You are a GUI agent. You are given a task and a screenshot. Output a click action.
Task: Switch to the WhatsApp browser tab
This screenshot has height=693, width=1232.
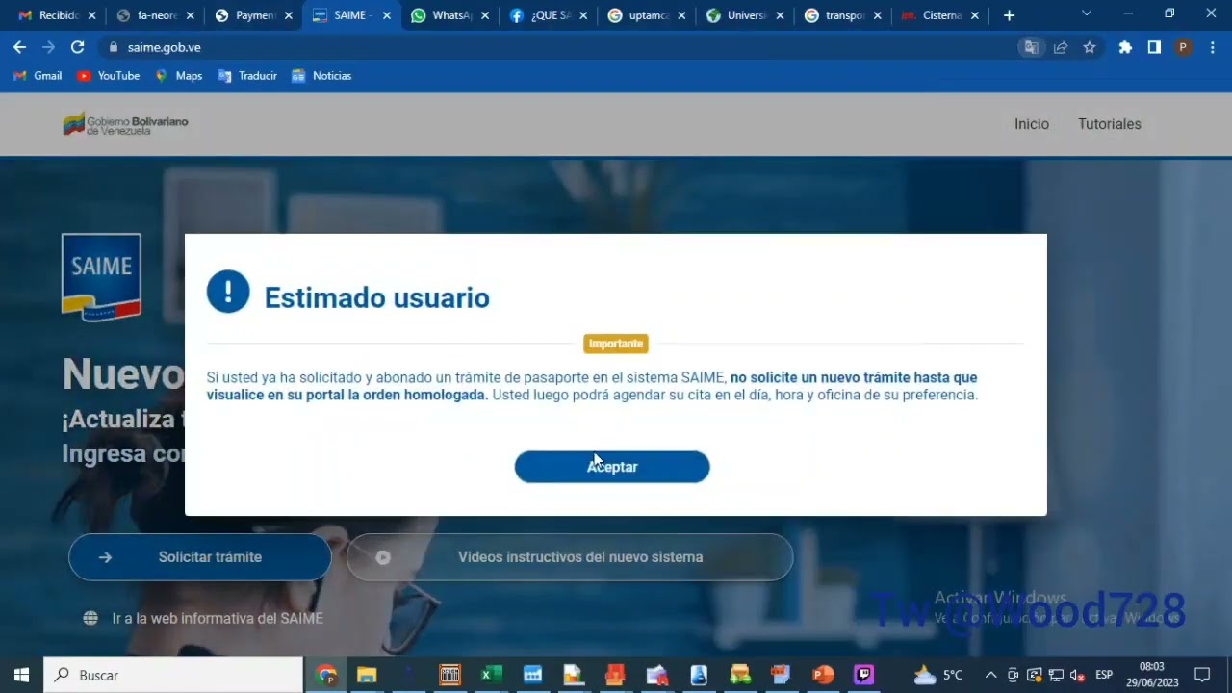tap(450, 15)
